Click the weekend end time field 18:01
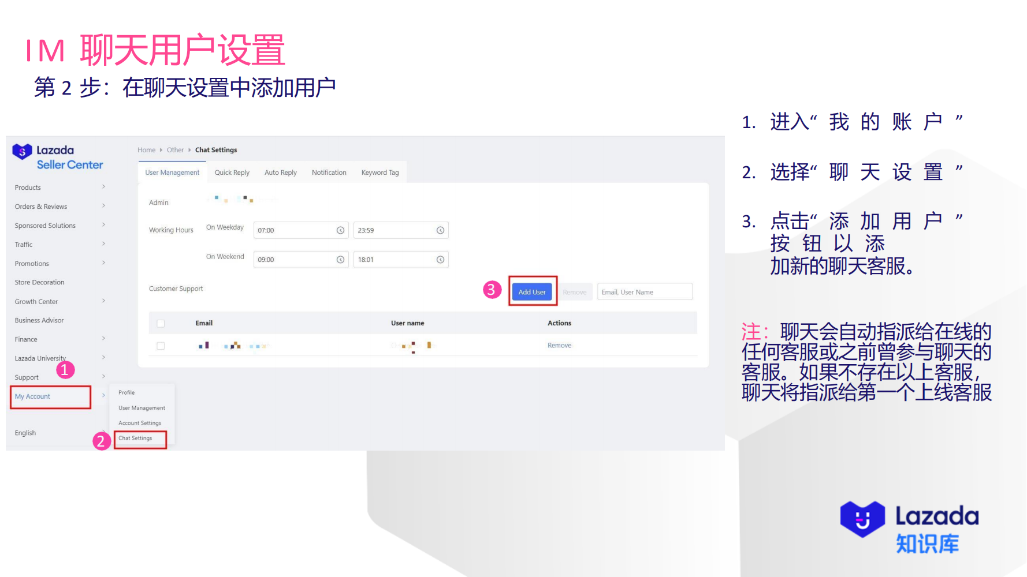 pos(401,260)
